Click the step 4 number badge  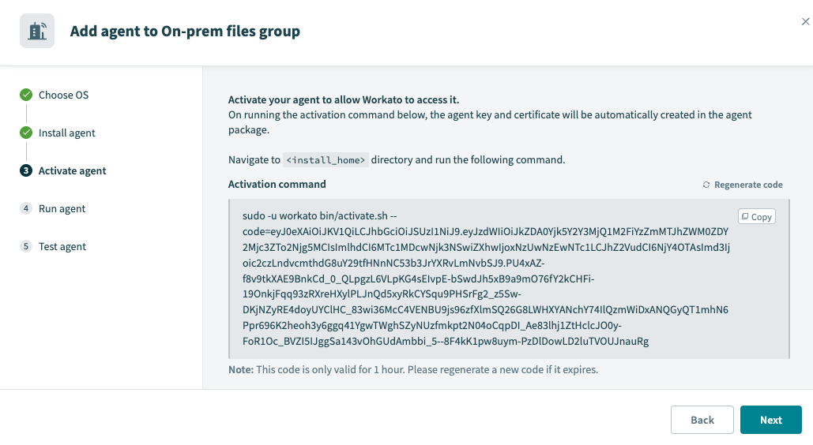pos(26,208)
